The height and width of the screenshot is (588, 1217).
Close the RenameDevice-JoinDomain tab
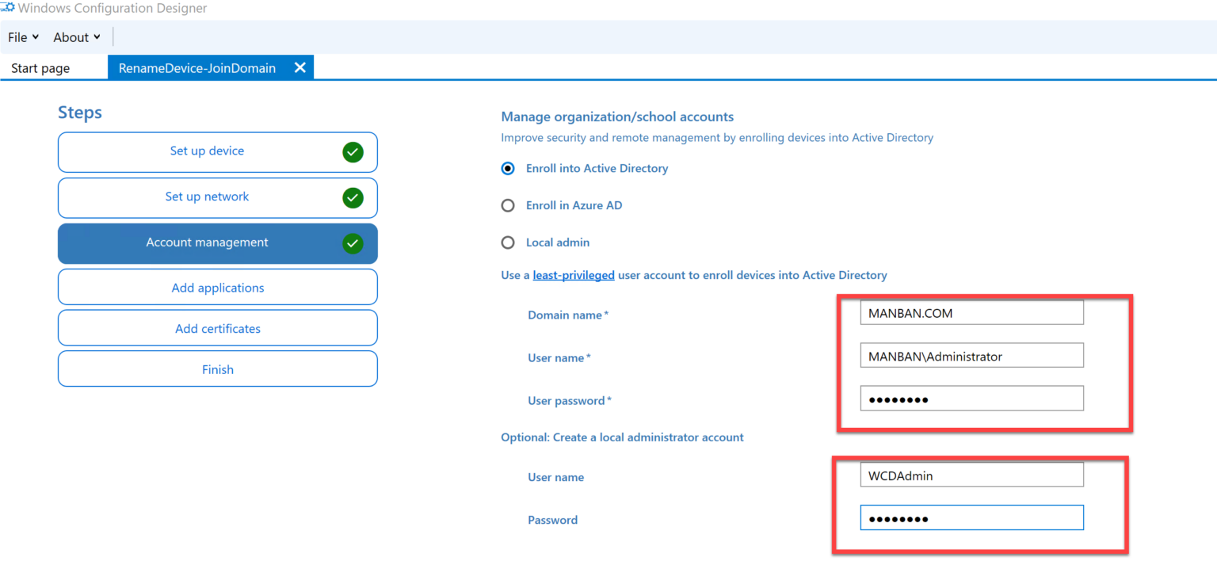click(x=299, y=67)
